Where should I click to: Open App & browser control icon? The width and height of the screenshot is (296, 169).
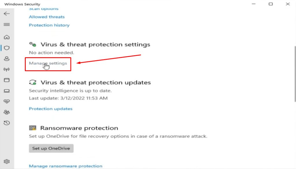(x=7, y=80)
